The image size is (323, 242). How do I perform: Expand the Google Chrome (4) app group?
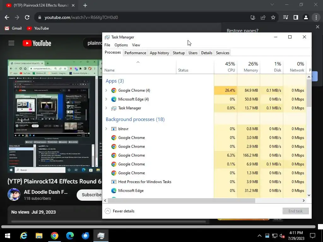106,90
